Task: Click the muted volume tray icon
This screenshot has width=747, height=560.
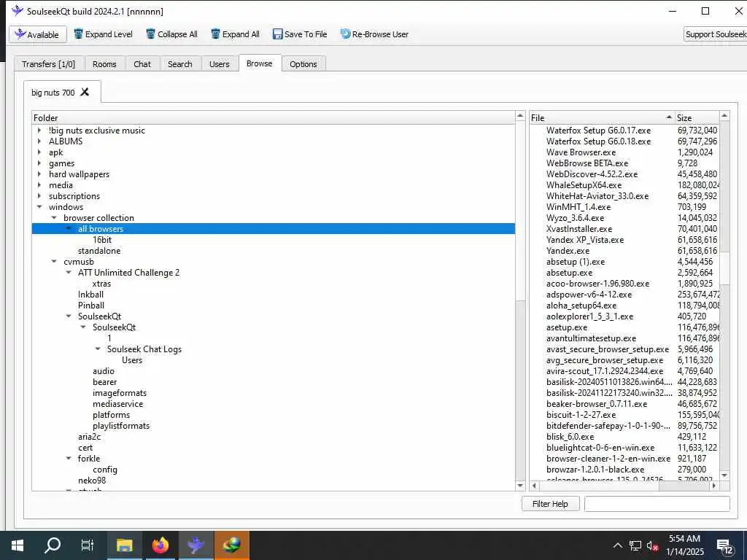Action: click(652, 545)
